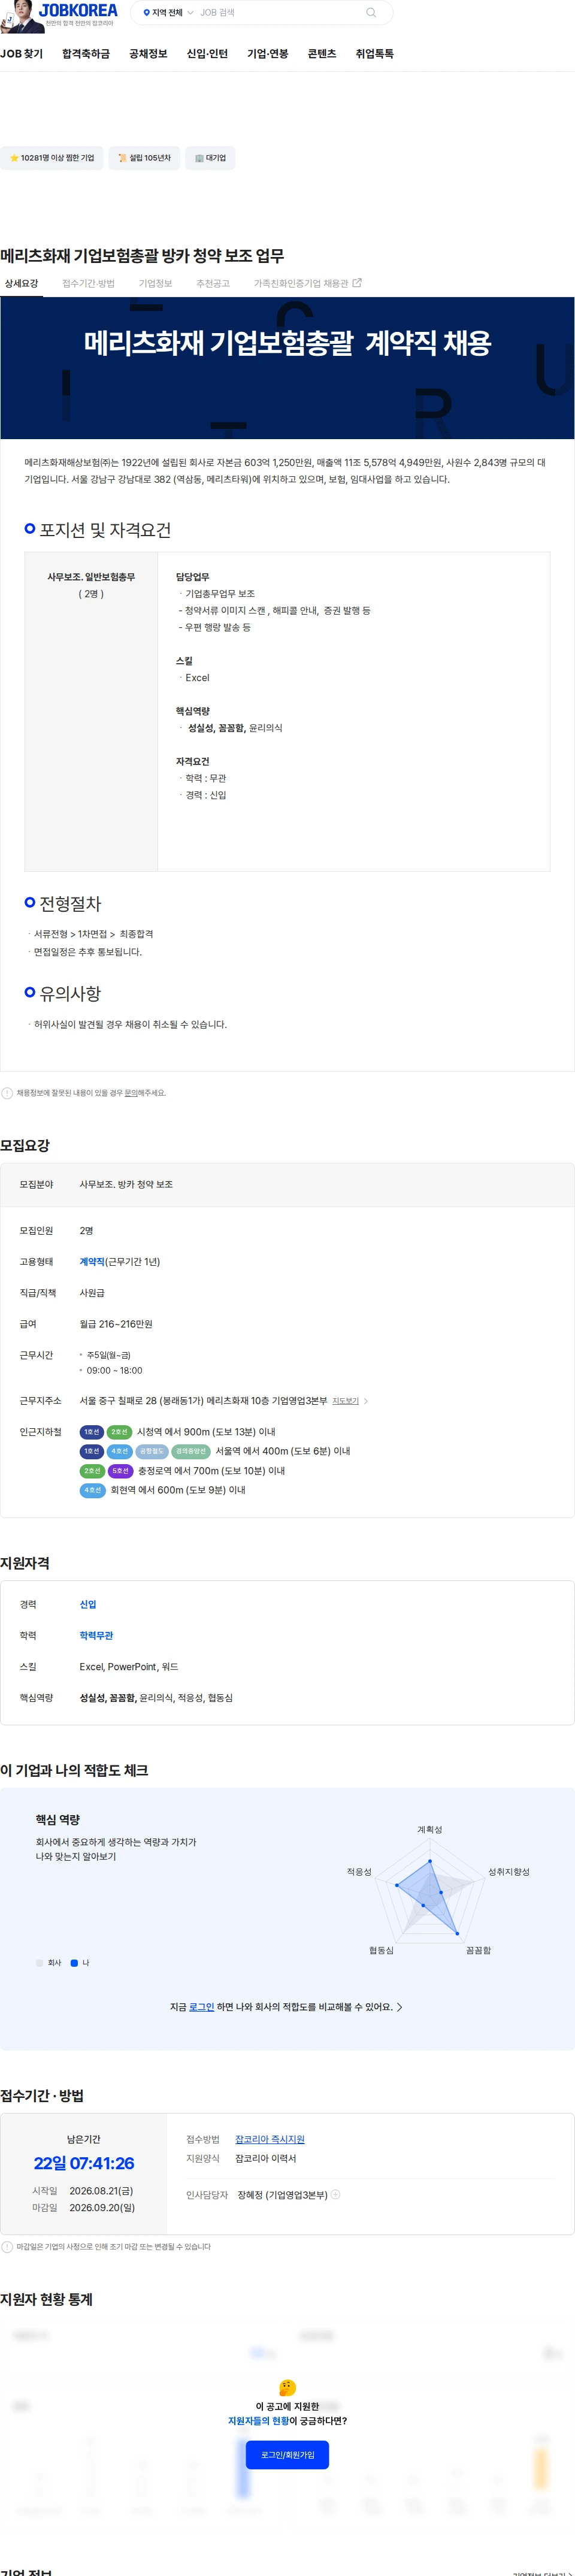Click the 학력무관 education text

pos(96,1635)
